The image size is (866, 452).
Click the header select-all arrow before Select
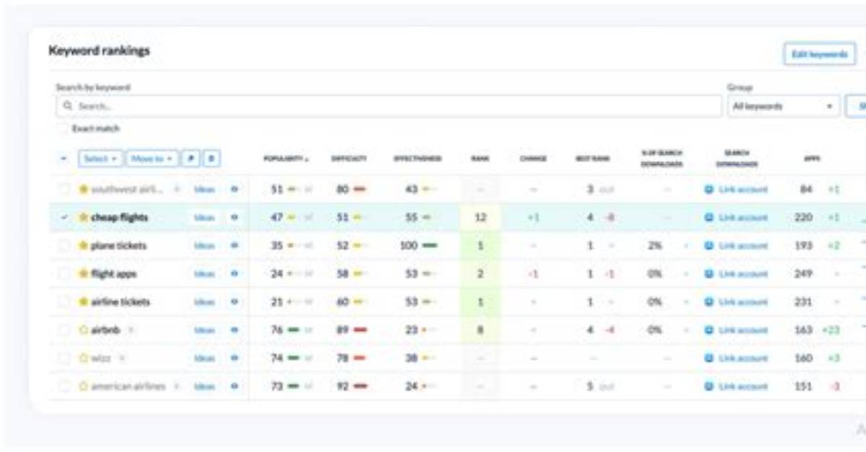[64, 159]
